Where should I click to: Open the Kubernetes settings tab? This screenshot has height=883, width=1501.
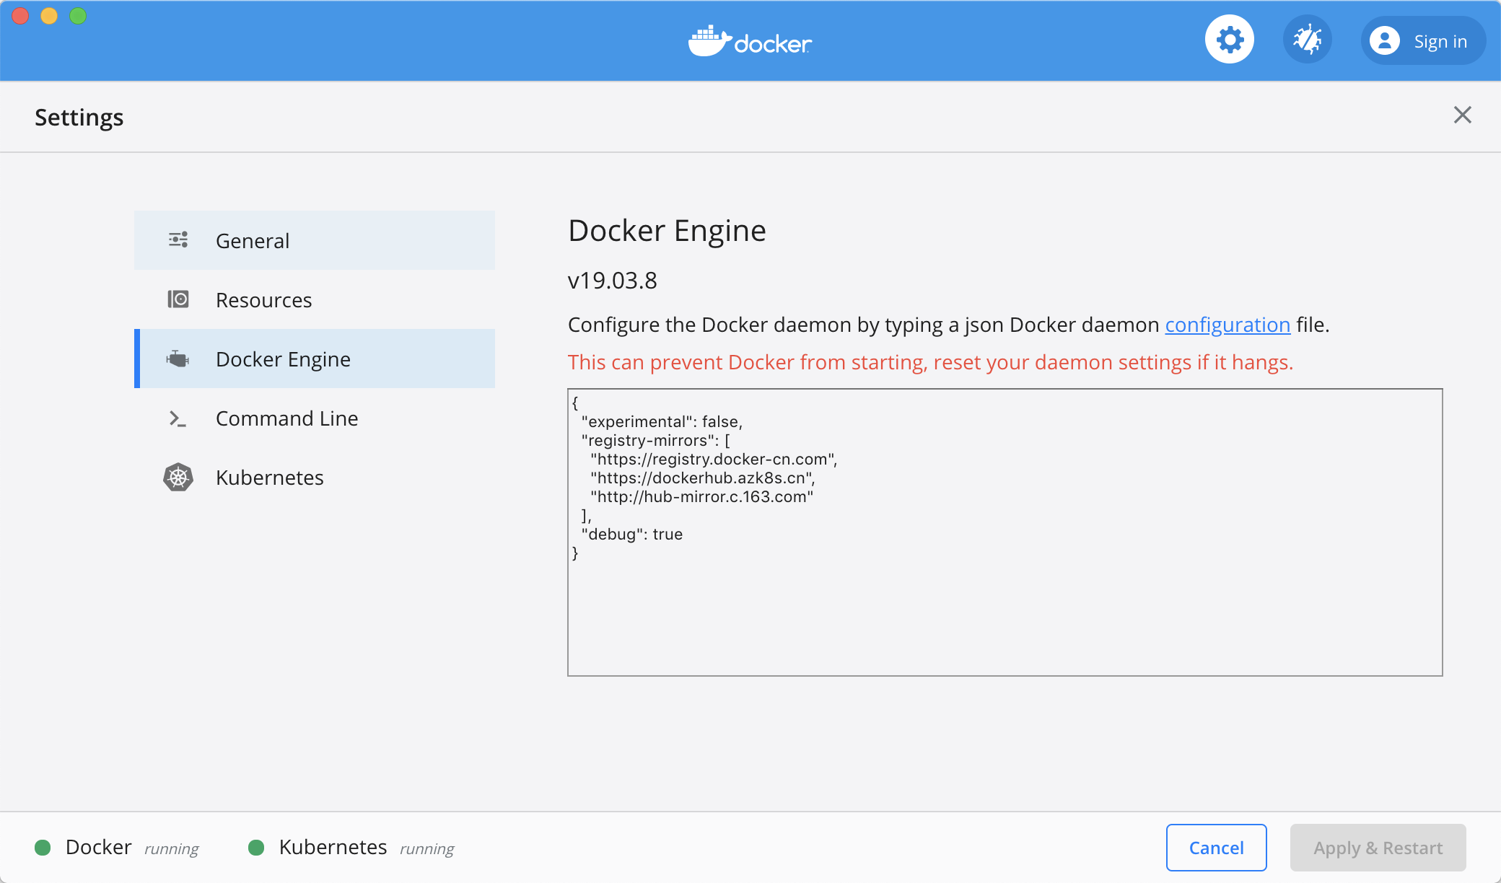tap(315, 477)
